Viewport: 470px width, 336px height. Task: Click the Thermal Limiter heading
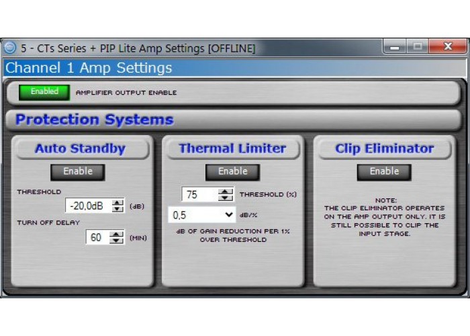coord(232,149)
